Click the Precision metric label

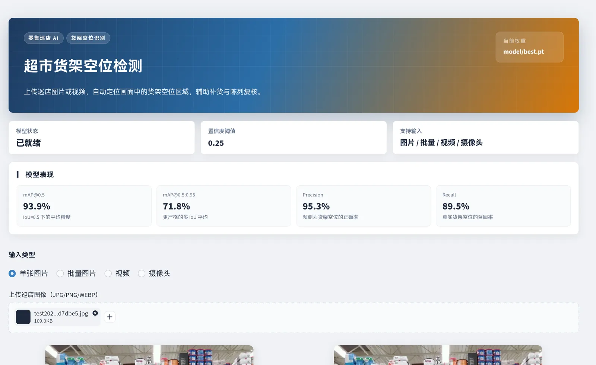(x=313, y=195)
